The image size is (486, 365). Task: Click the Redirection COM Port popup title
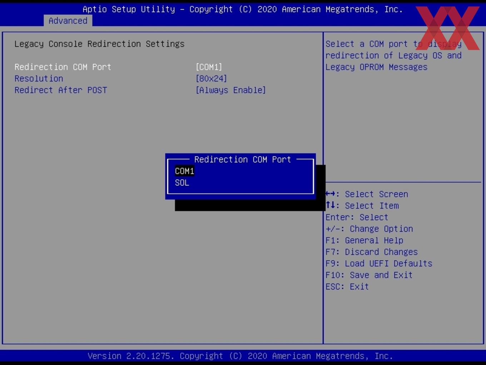(x=242, y=160)
